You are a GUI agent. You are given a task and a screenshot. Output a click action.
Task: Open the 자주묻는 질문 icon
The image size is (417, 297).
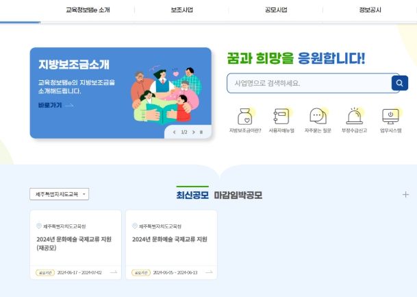318,116
